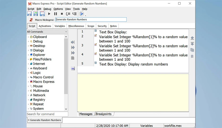Expand the Files/Folders command category

pyautogui.click(x=28, y=59)
